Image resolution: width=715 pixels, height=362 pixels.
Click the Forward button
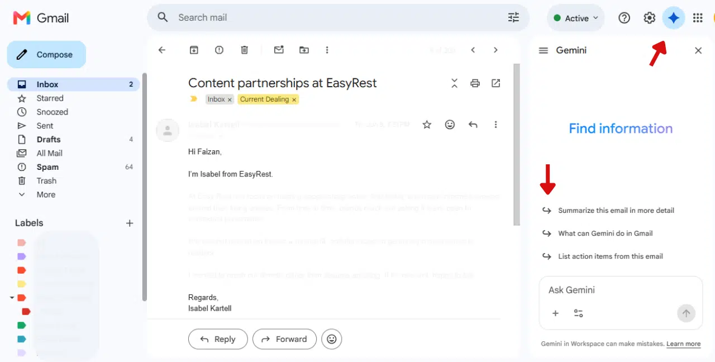pos(284,339)
